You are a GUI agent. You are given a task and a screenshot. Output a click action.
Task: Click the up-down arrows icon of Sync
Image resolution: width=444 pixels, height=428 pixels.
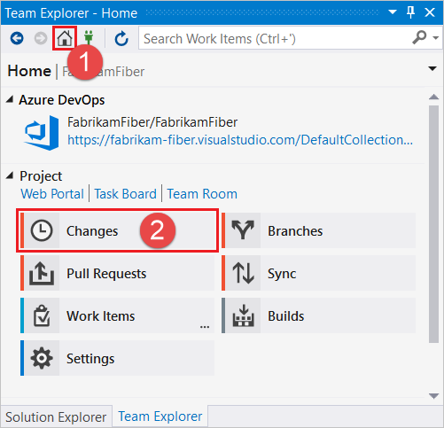(243, 273)
